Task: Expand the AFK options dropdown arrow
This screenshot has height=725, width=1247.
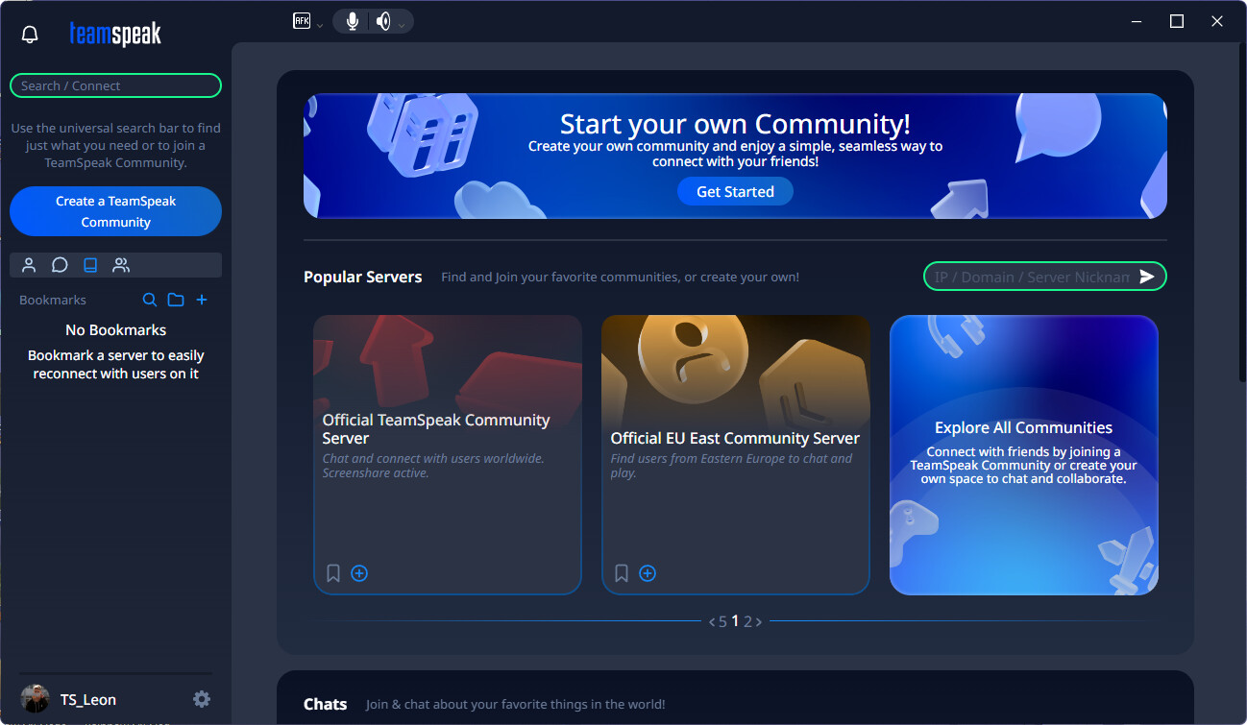Action: point(320,25)
